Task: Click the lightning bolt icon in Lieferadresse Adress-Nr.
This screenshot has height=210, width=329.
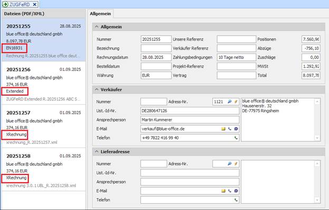Action: [x=236, y=164]
